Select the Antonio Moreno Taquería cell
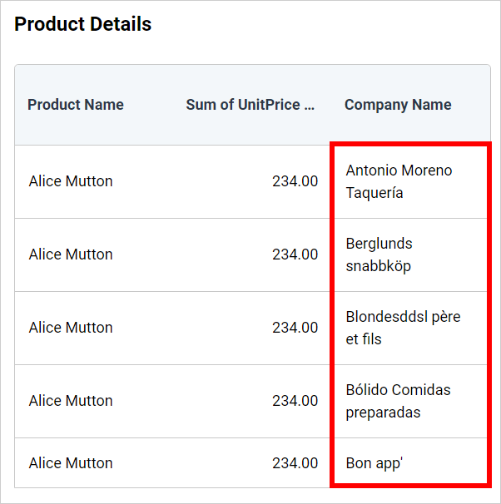Screen dimensions: 501x504 [x=399, y=181]
